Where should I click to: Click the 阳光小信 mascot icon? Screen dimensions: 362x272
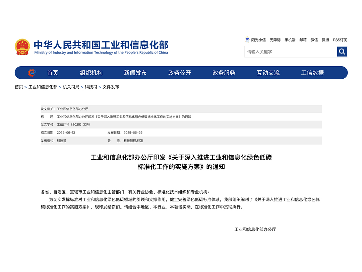pyautogui.click(x=247, y=40)
